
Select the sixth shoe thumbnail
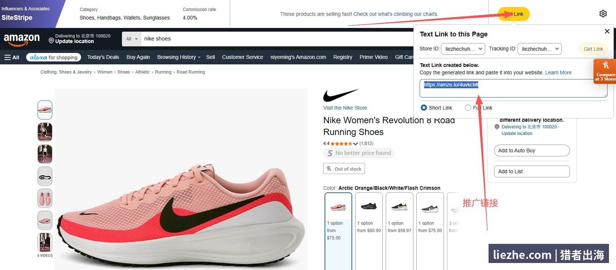(x=45, y=220)
